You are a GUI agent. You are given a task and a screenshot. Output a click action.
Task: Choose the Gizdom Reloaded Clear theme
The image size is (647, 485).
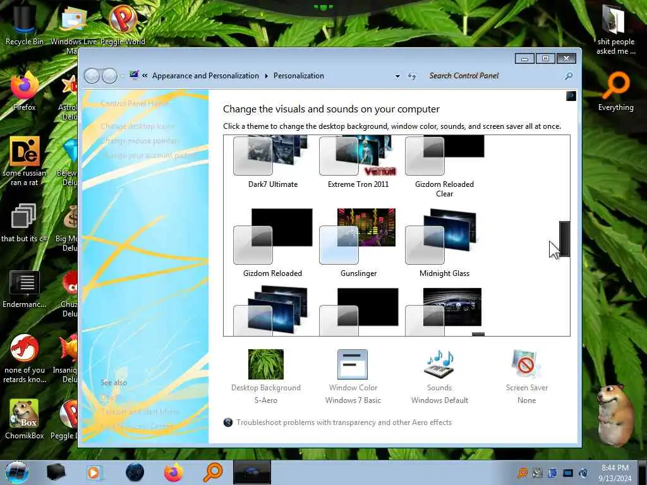444,167
